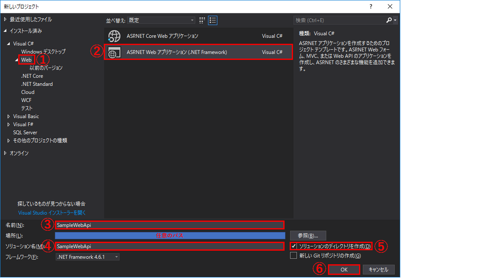Open the search options dropdown arrow
Image resolution: width=490 pixels, height=280 pixels.
(395, 20)
